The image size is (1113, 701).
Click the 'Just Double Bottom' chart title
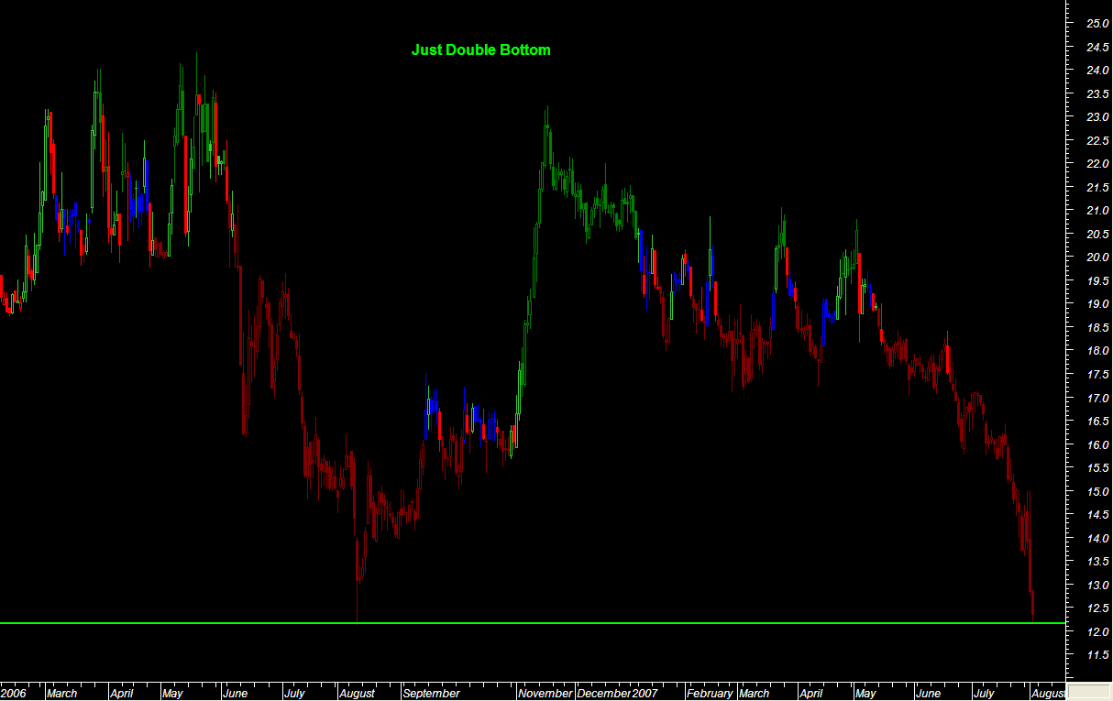(481, 49)
